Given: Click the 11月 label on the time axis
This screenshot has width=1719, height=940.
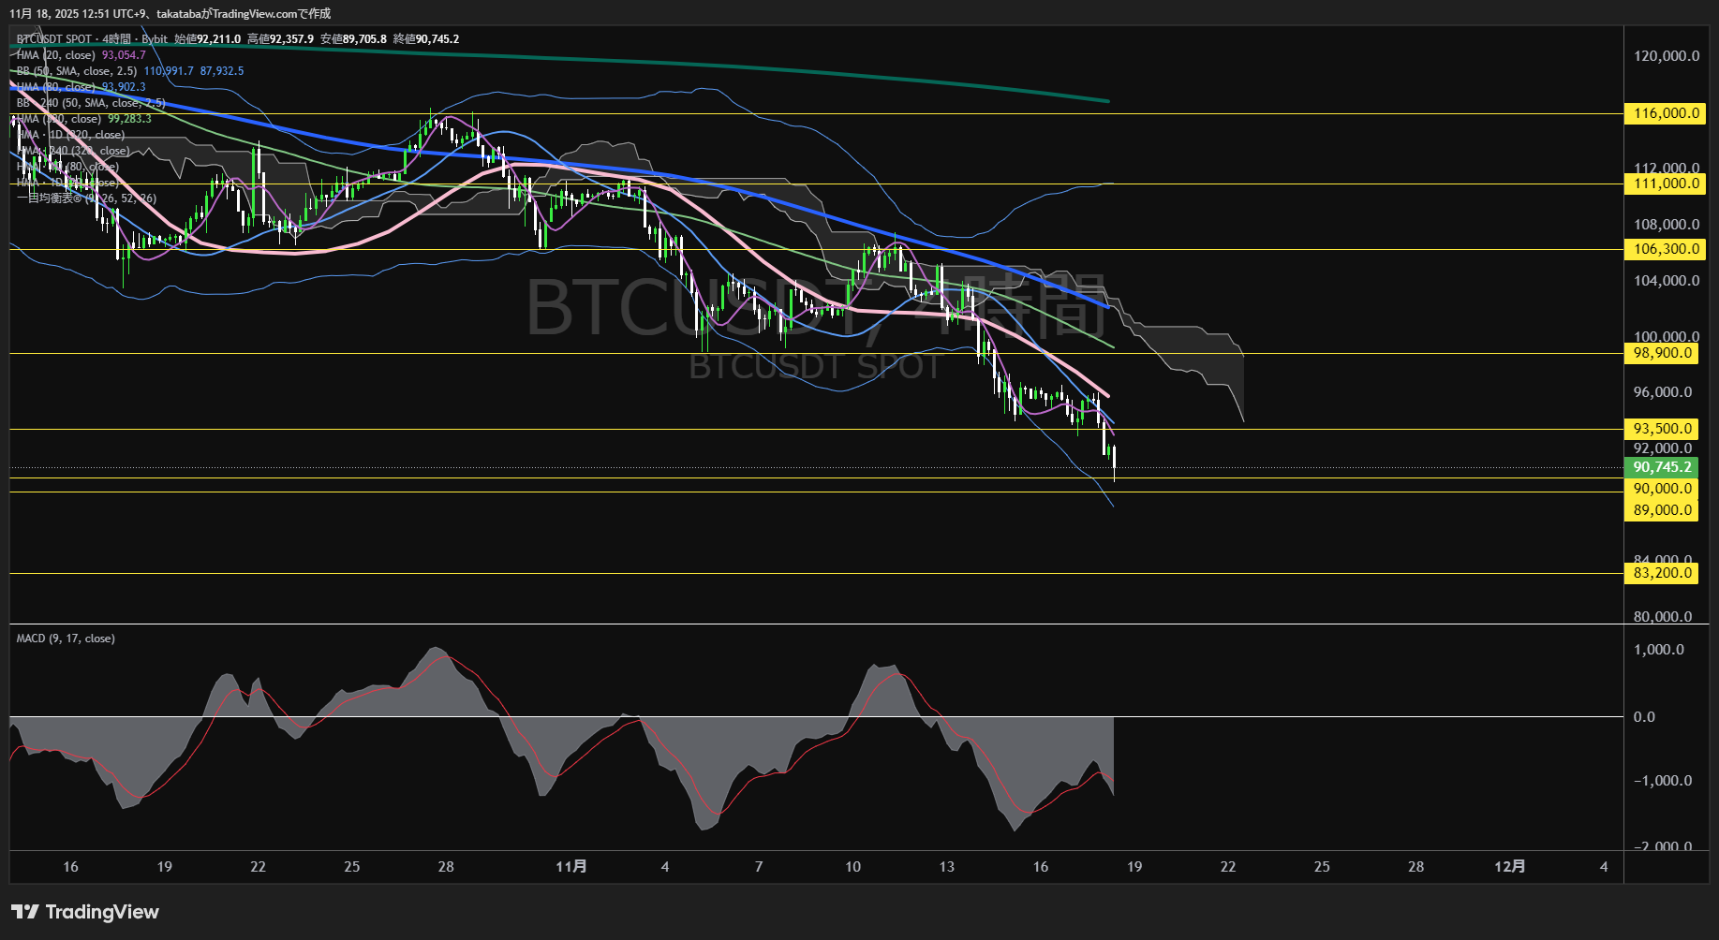Looking at the screenshot, I should (572, 867).
